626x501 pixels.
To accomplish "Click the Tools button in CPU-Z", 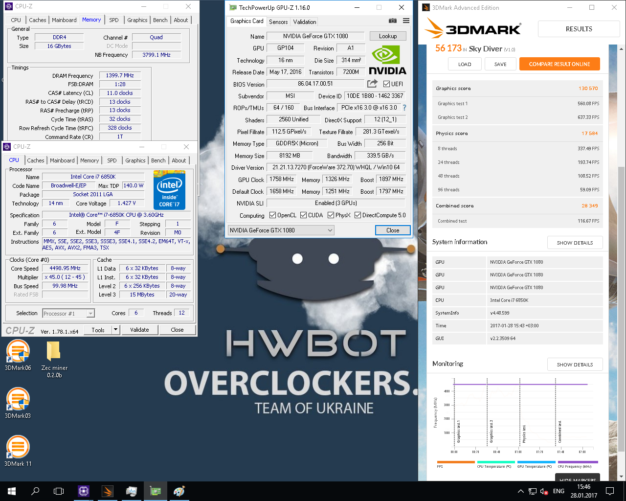I will (98, 330).
